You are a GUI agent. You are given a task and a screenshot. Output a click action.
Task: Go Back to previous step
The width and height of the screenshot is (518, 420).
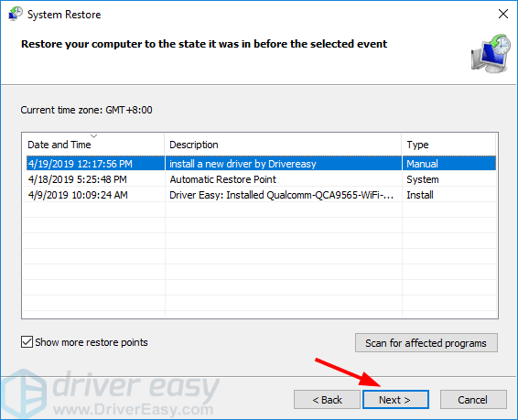[327, 400]
